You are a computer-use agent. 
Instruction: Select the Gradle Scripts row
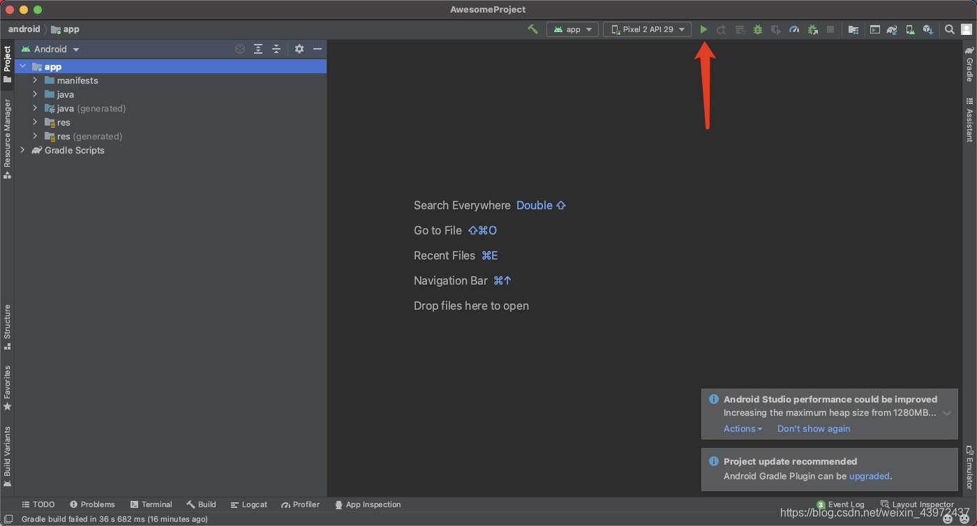pyautogui.click(x=170, y=150)
